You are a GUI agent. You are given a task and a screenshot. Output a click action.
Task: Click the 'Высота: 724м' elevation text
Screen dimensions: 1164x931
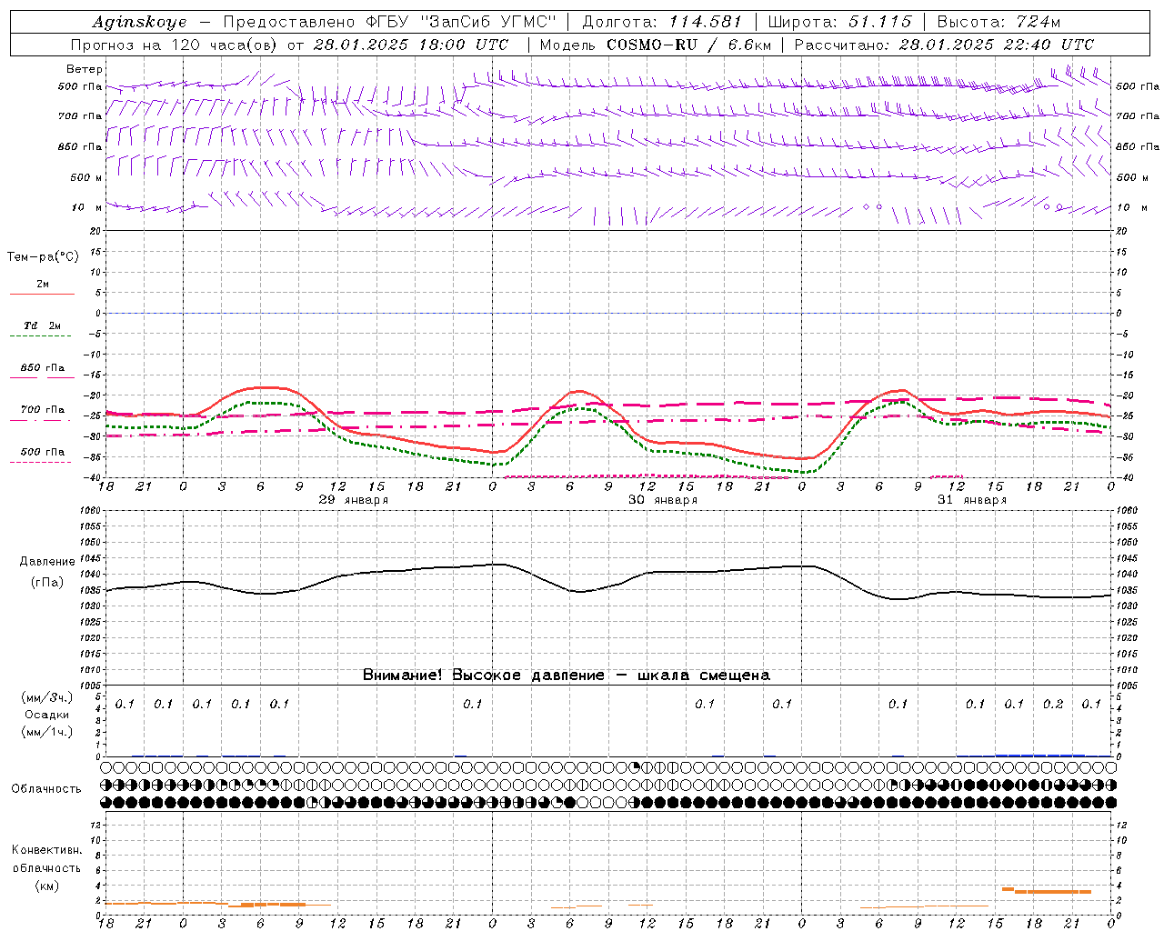tap(998, 22)
